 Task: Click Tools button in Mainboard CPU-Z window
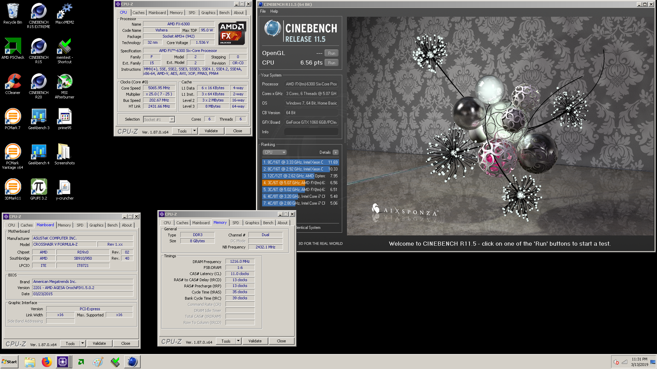tap(70, 343)
